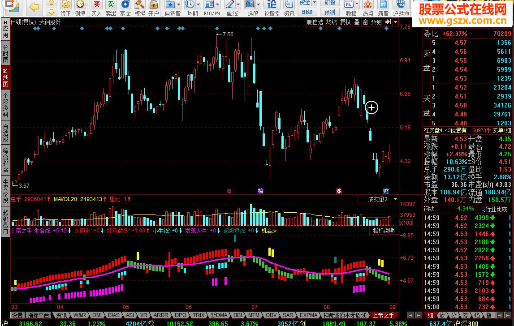
Task: Toggle 预测 prediction in chart header
Action: tap(376, 22)
